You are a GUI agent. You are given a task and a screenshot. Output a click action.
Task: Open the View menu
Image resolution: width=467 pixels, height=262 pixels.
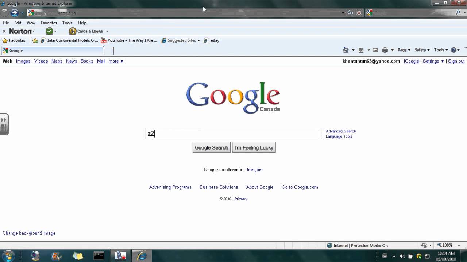(31, 23)
